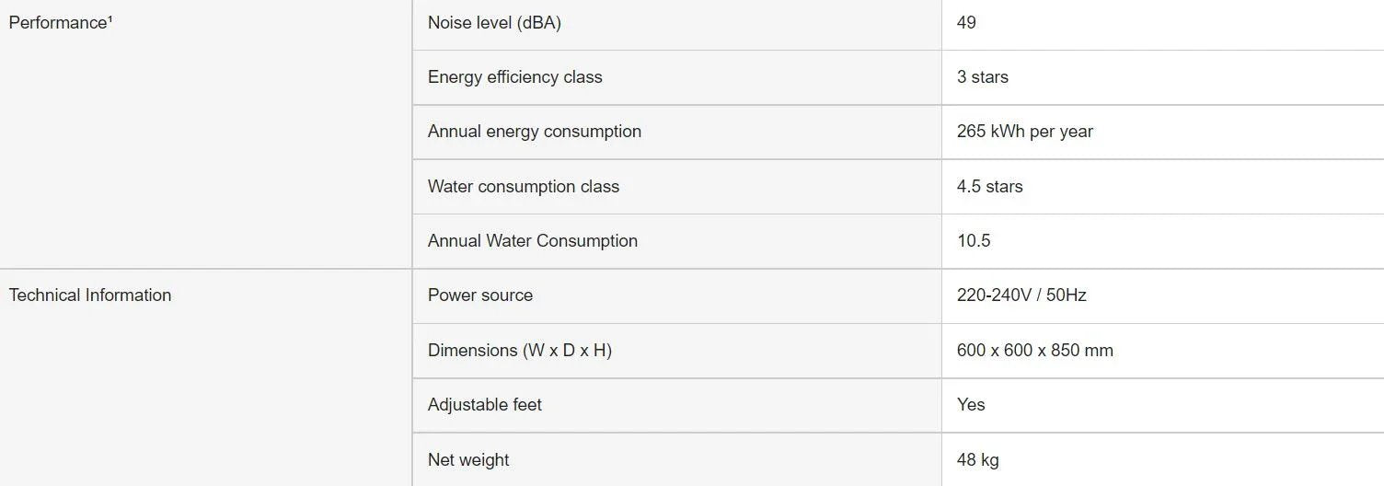Screen dimensions: 1384x486
Task: Click the 4.5 stars water rating value
Action: [x=989, y=187]
